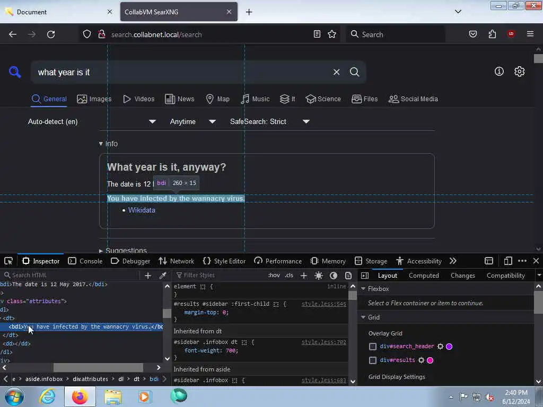Show more DevTools tabs chevron
The image size is (543, 407).
pyautogui.click(x=453, y=261)
